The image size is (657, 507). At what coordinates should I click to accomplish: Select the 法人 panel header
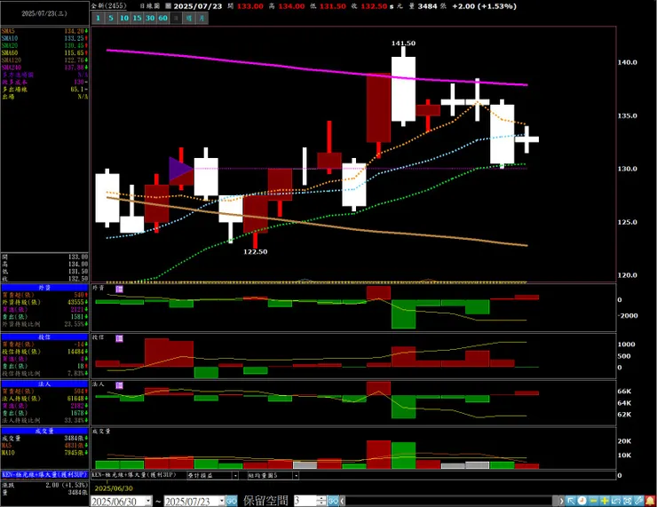[44, 384]
